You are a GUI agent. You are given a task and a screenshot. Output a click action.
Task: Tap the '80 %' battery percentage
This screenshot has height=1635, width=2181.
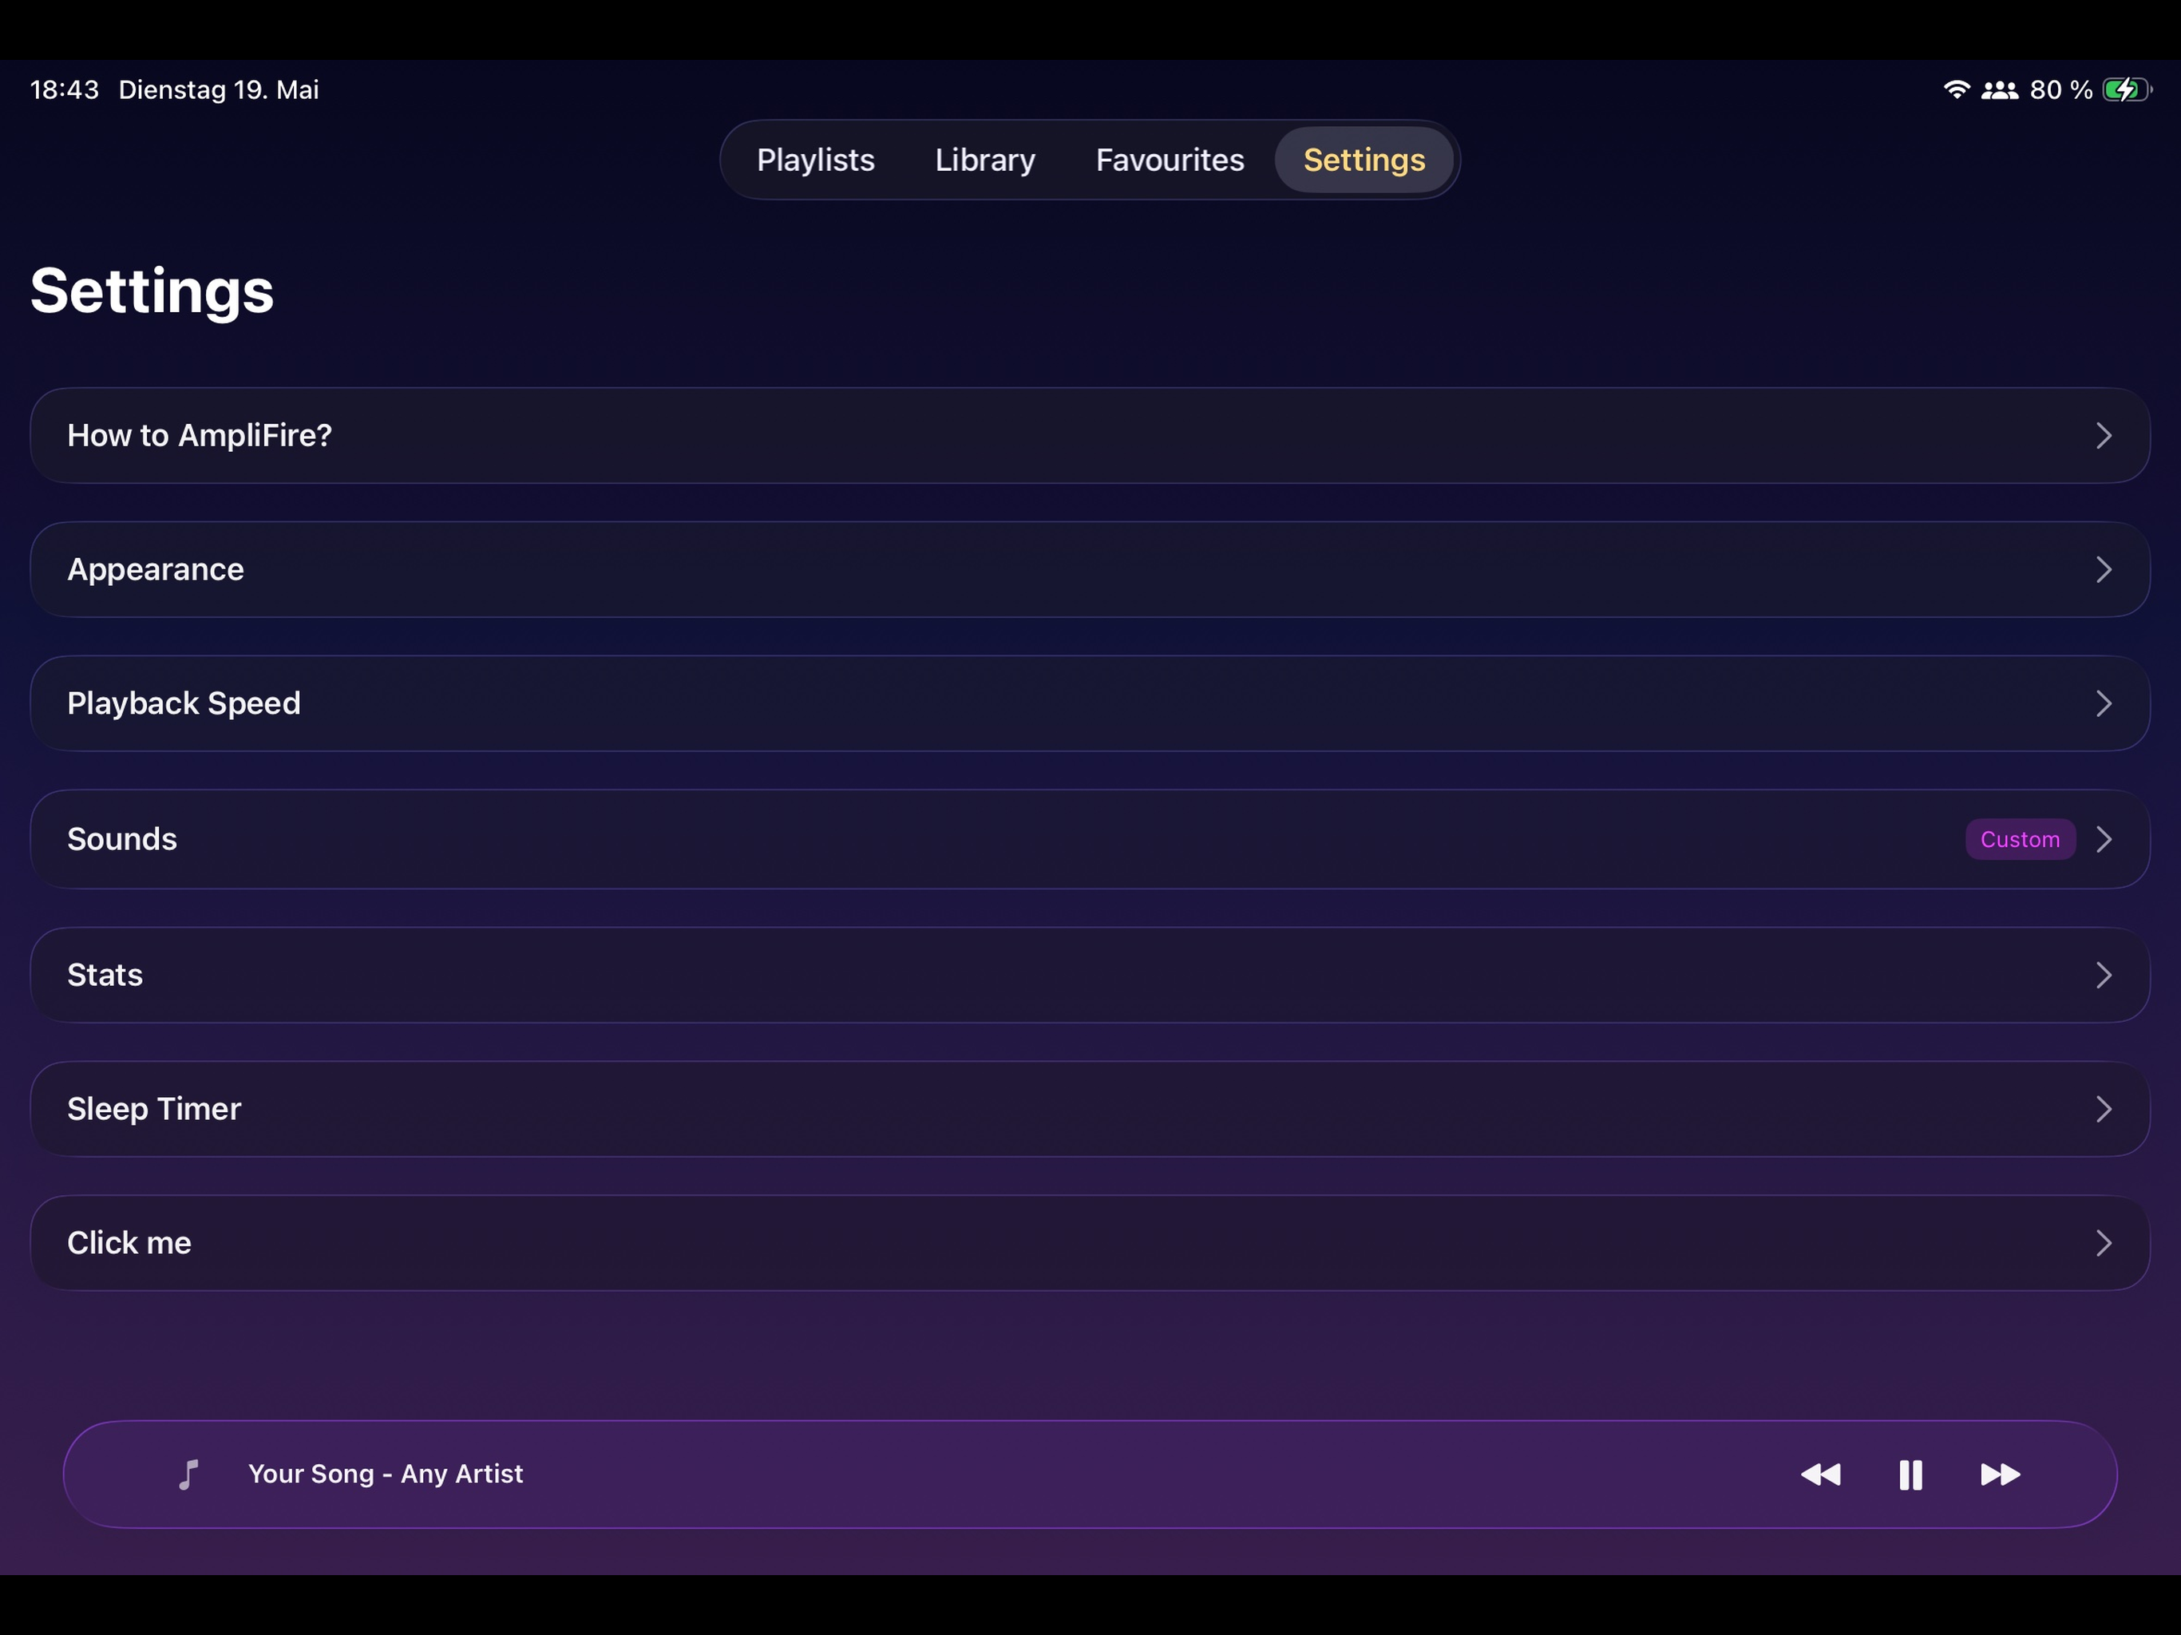pos(2060,89)
